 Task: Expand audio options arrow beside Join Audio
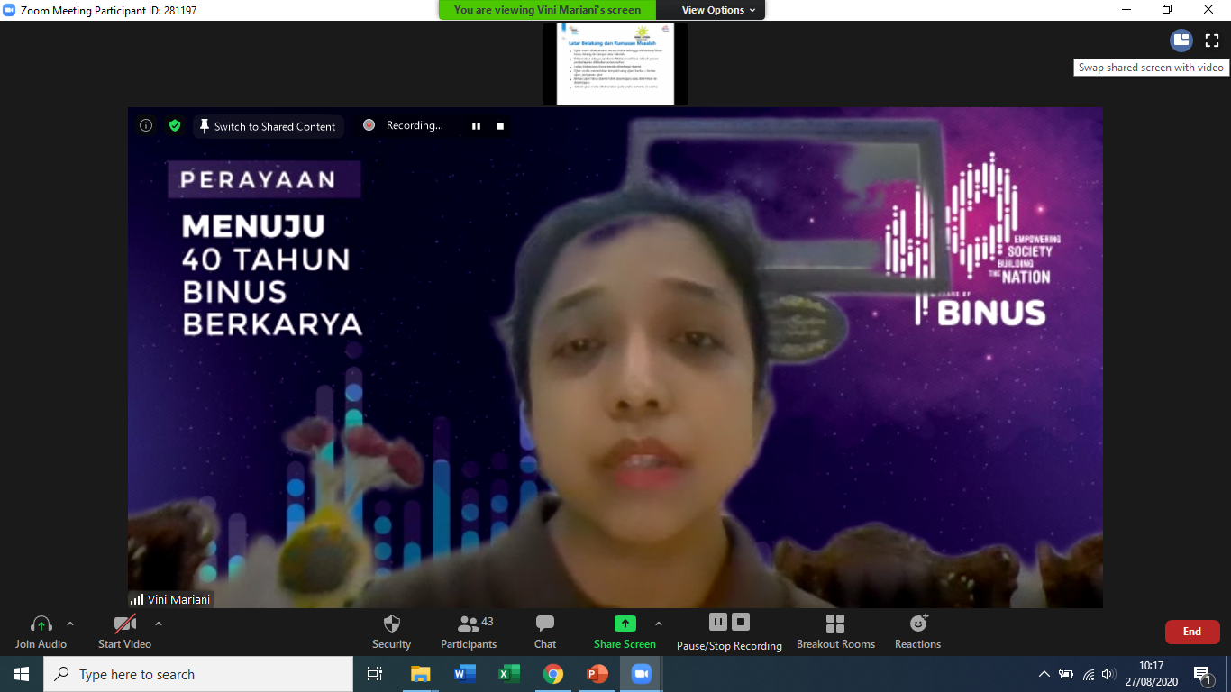tap(70, 624)
